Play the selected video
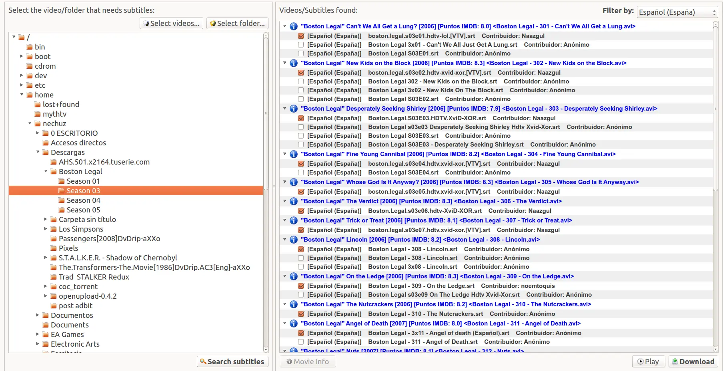Screen dimensions: 723x371 pyautogui.click(x=648, y=362)
